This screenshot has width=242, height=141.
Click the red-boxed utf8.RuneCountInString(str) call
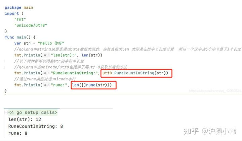(136, 73)
